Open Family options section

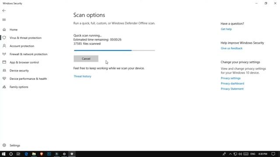(19, 87)
